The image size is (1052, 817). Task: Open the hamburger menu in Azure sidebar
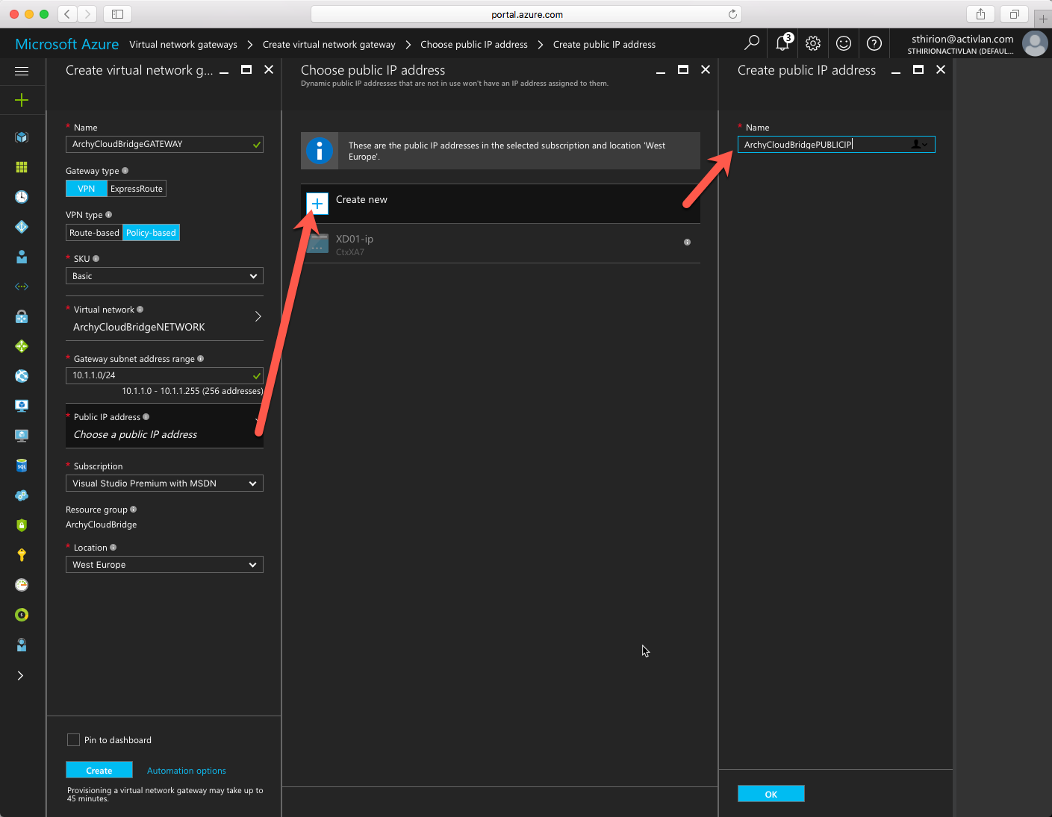[x=22, y=71]
